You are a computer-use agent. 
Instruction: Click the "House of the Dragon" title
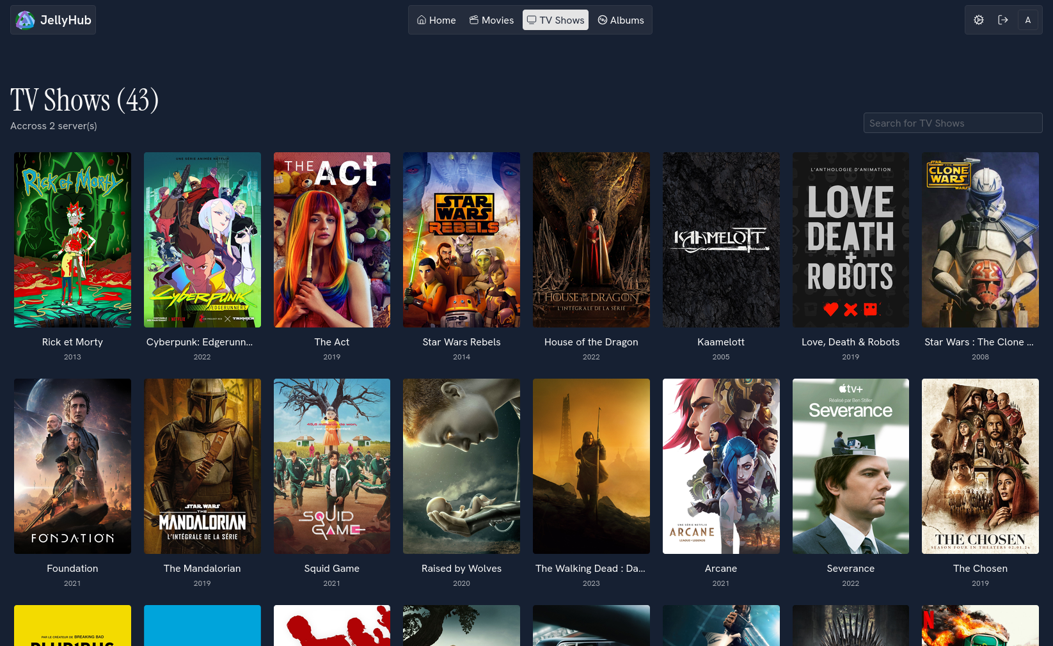coord(591,342)
